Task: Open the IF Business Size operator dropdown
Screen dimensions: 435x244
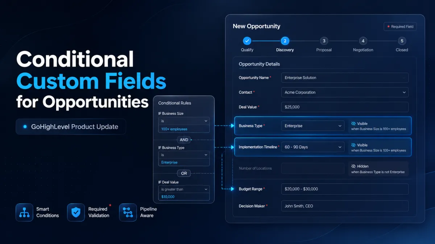Action: [x=184, y=121]
